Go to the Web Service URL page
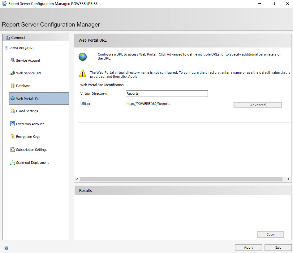Image resolution: width=293 pixels, height=253 pixels. tap(29, 73)
